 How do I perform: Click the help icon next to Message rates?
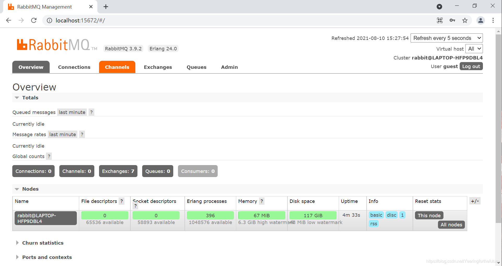coord(82,135)
